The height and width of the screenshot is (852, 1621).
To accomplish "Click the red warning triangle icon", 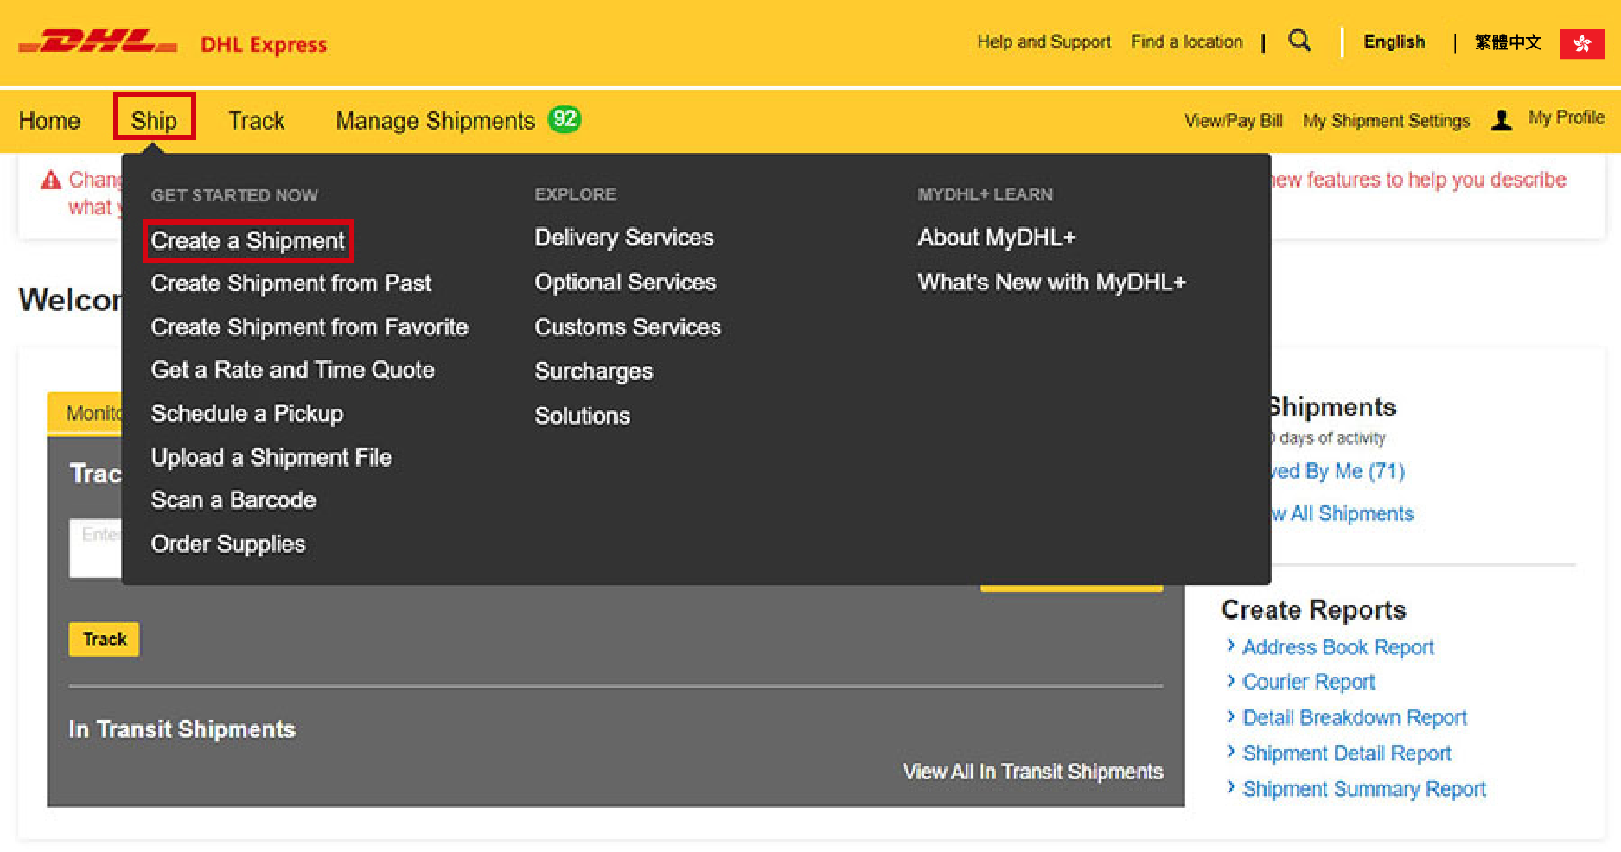I will [51, 180].
